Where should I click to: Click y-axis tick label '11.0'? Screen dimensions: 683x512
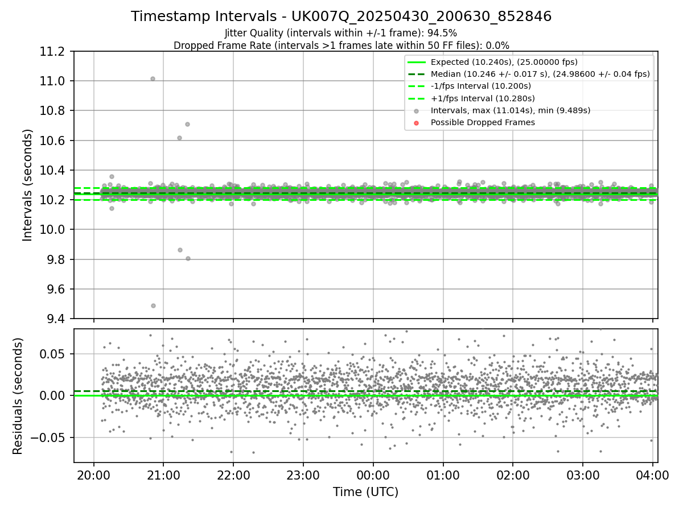coord(54,81)
